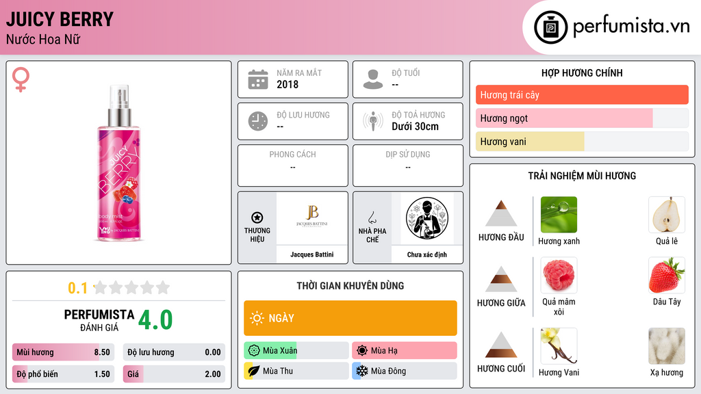
Task: Click the perfumista.vn perfume bottle logo icon
Action: (x=550, y=27)
